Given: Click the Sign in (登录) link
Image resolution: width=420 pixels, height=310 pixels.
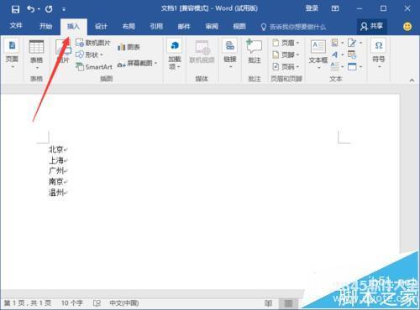Looking at the screenshot, I should click(312, 8).
